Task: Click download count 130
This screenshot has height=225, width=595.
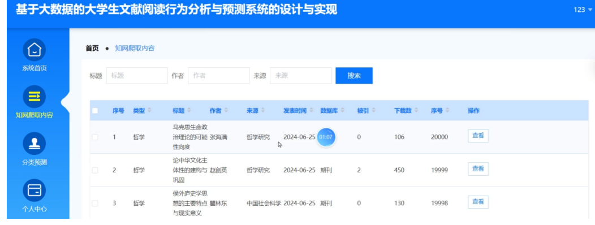Action: tap(399, 204)
